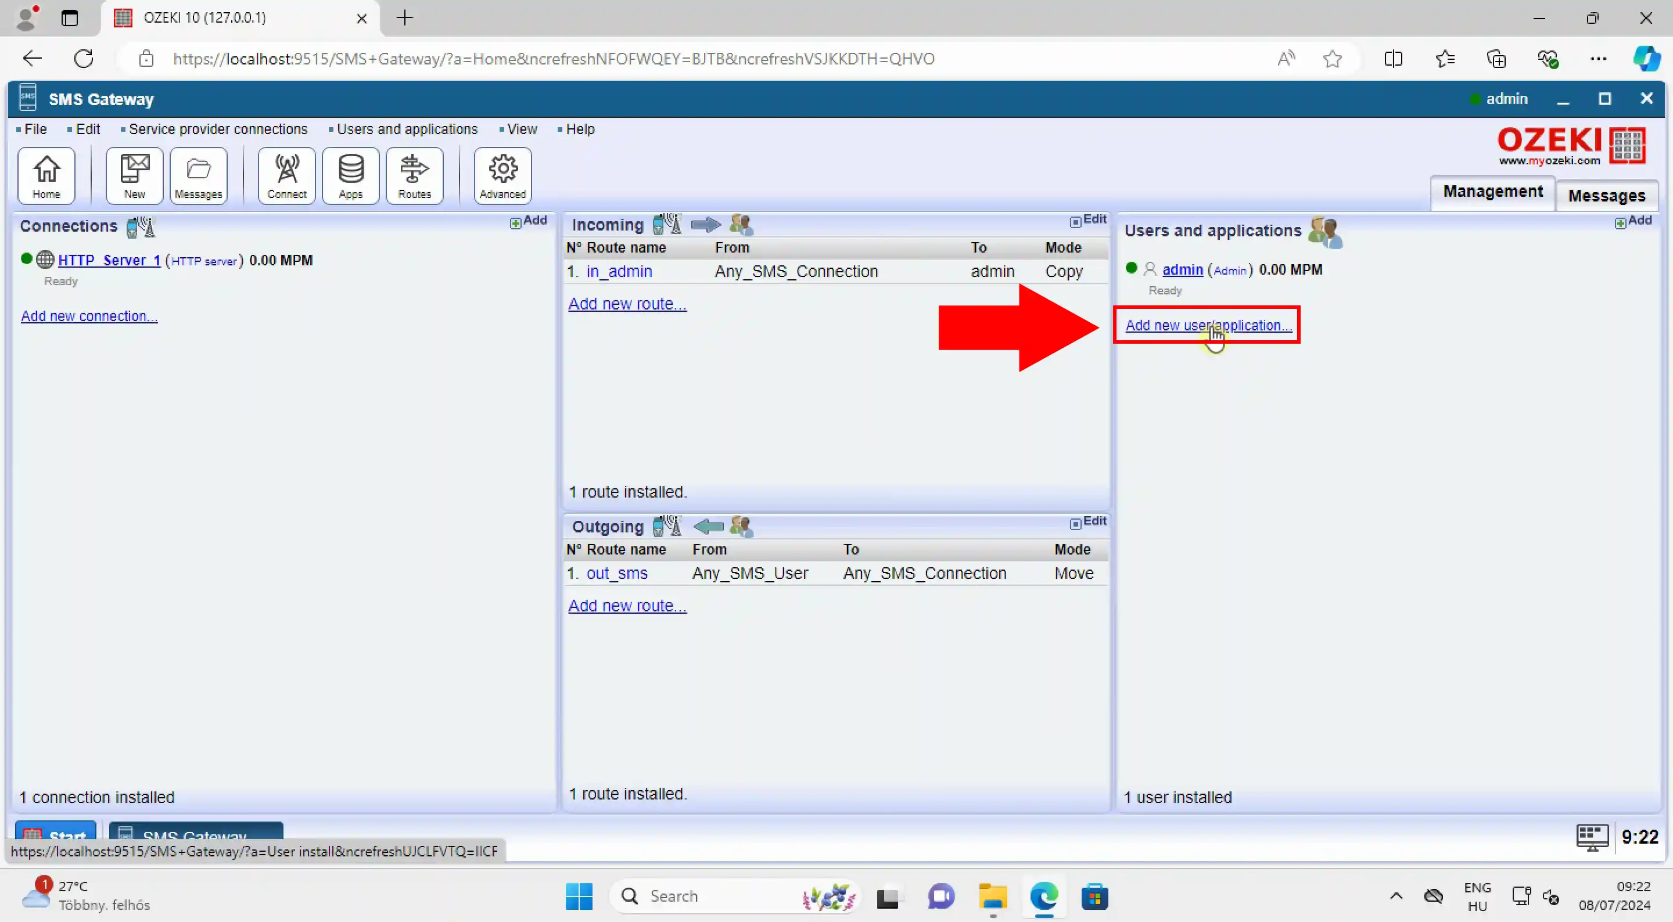The height and width of the screenshot is (922, 1673).
Task: Select the Apps icon in toolbar
Action: 350,176
